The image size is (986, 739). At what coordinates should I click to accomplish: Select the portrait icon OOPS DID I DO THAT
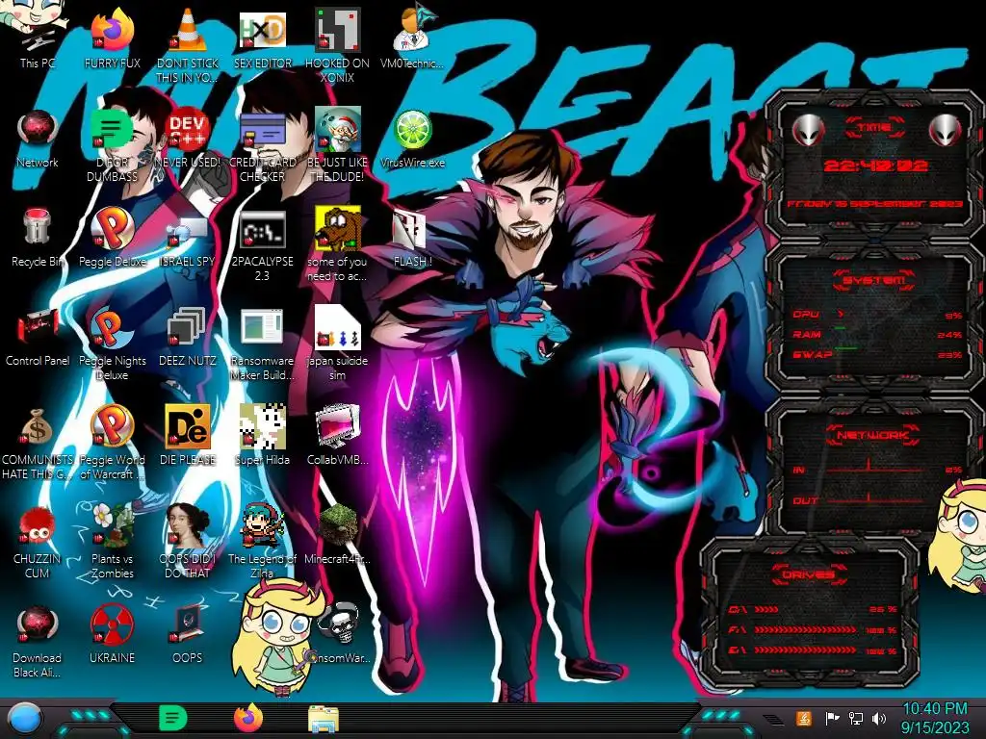pyautogui.click(x=188, y=541)
